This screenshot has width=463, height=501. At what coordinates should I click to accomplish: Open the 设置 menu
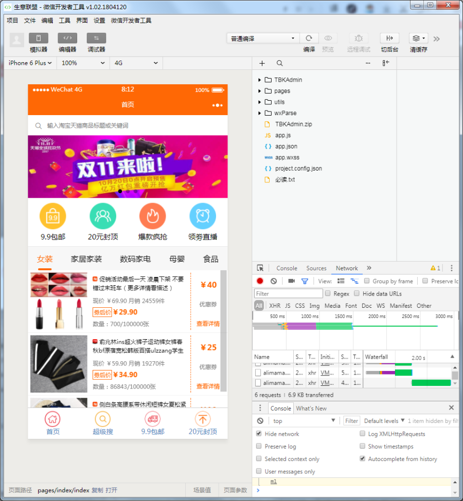(99, 21)
